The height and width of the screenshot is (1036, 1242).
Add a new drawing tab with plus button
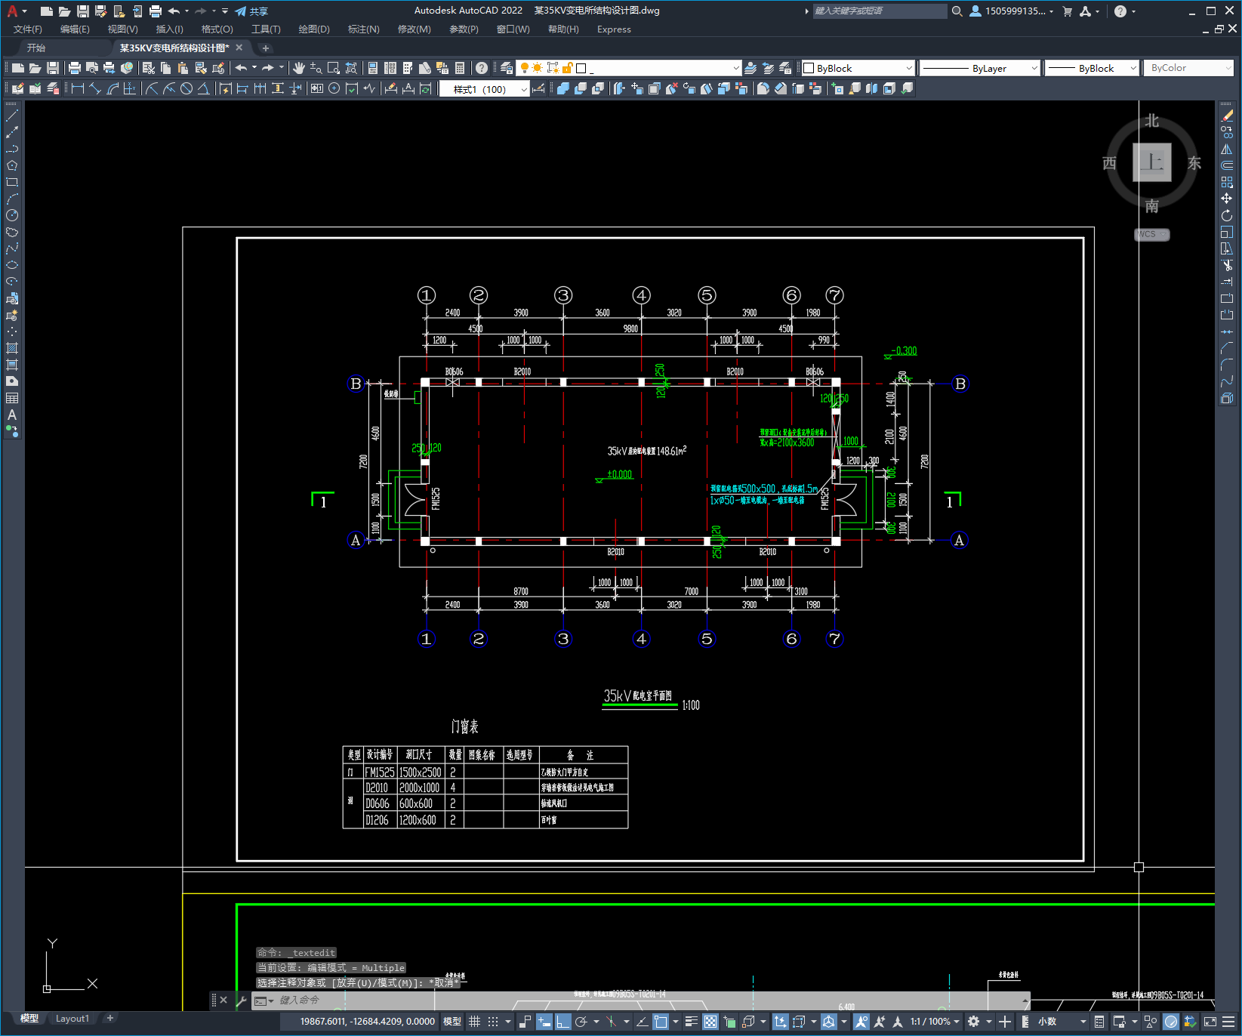pos(265,48)
